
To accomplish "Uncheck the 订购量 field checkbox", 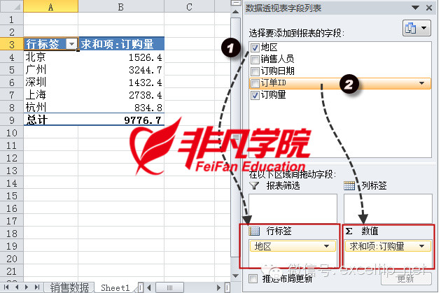I will 255,96.
